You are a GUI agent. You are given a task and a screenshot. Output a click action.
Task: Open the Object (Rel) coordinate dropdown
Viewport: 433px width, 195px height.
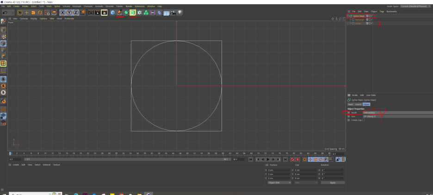tap(279, 183)
